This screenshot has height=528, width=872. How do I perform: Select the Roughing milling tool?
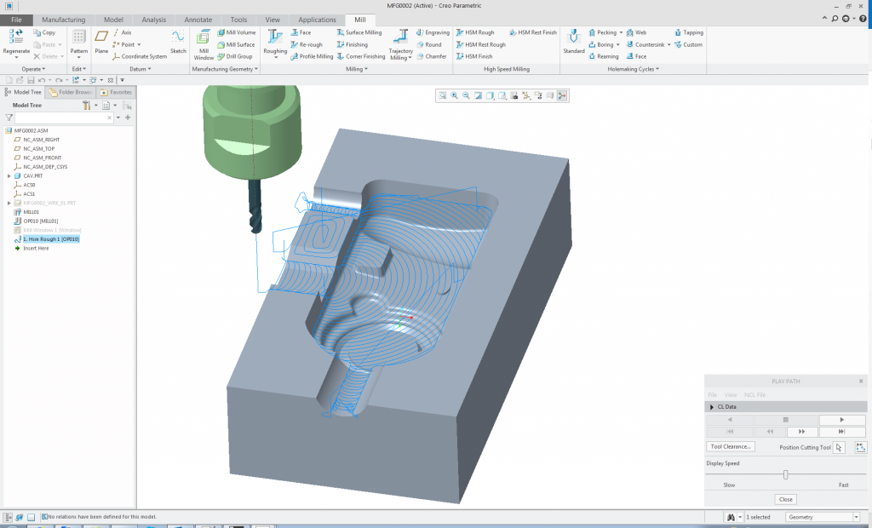pyautogui.click(x=274, y=41)
